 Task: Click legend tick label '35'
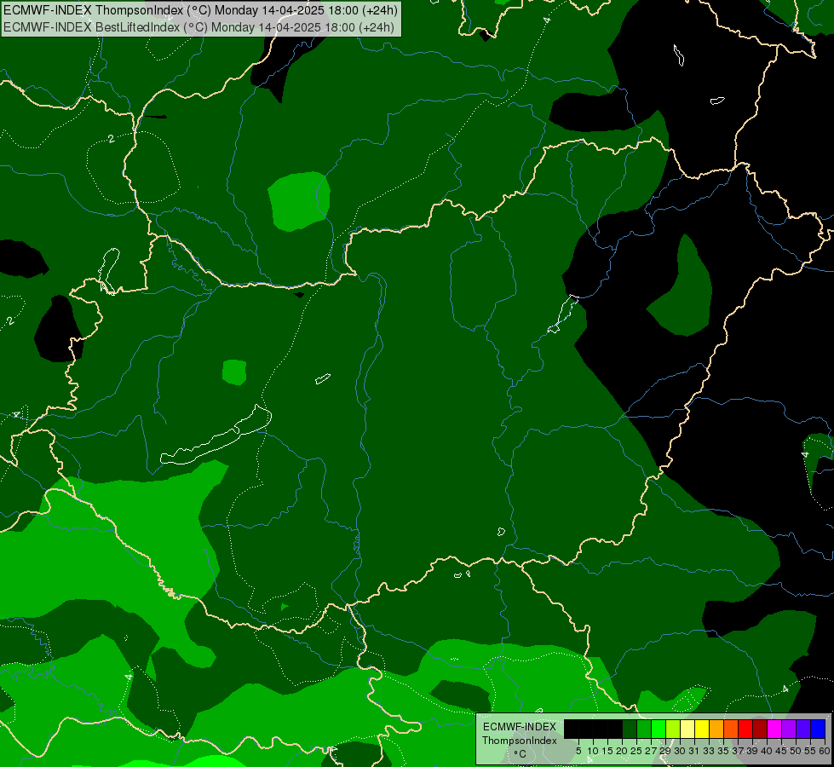tap(723, 751)
